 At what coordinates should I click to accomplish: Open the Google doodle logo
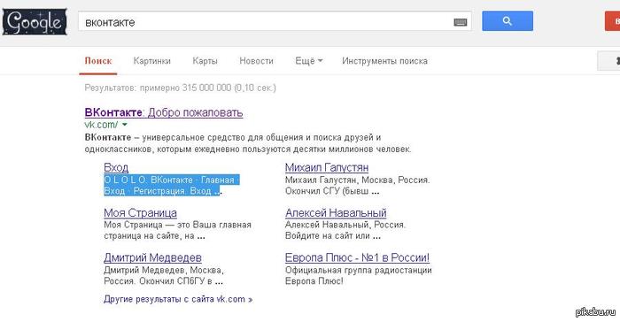[35, 22]
